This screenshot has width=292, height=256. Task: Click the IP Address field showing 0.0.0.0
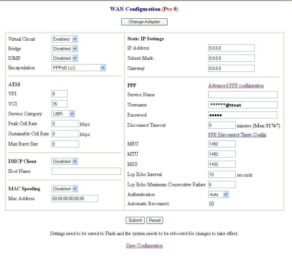[x=231, y=48]
